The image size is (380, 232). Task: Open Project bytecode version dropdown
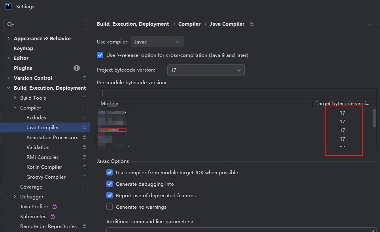[206, 70]
